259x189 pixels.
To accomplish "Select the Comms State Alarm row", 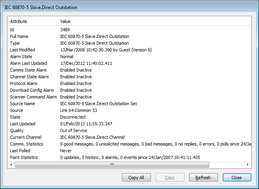I will point(28,70).
